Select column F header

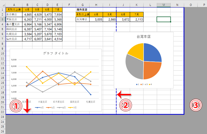pos(69,5)
